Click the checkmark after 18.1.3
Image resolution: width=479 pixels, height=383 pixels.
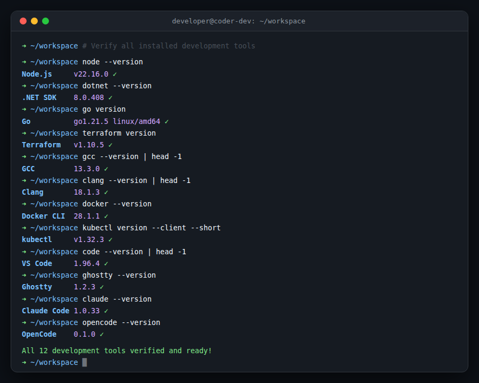click(106, 193)
